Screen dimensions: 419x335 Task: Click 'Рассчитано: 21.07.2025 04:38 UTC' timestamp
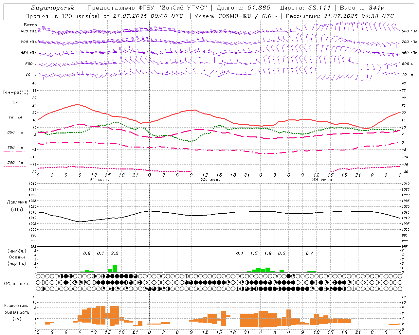(340, 16)
